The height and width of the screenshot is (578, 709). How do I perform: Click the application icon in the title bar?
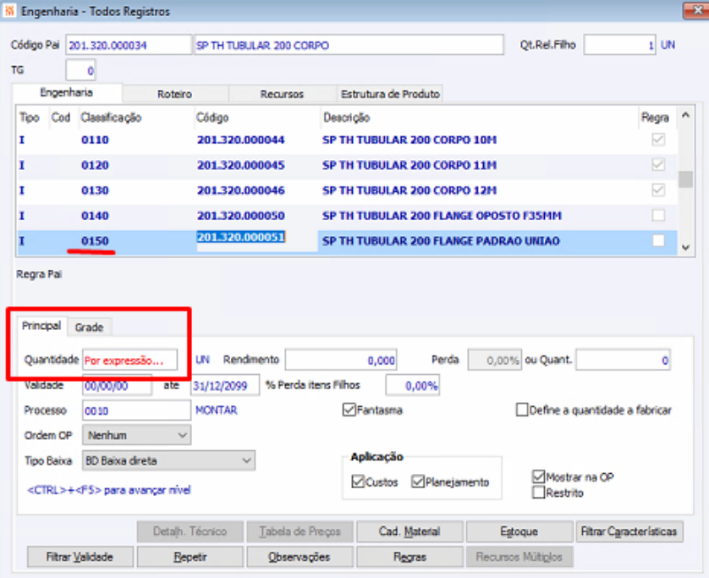tap(9, 10)
